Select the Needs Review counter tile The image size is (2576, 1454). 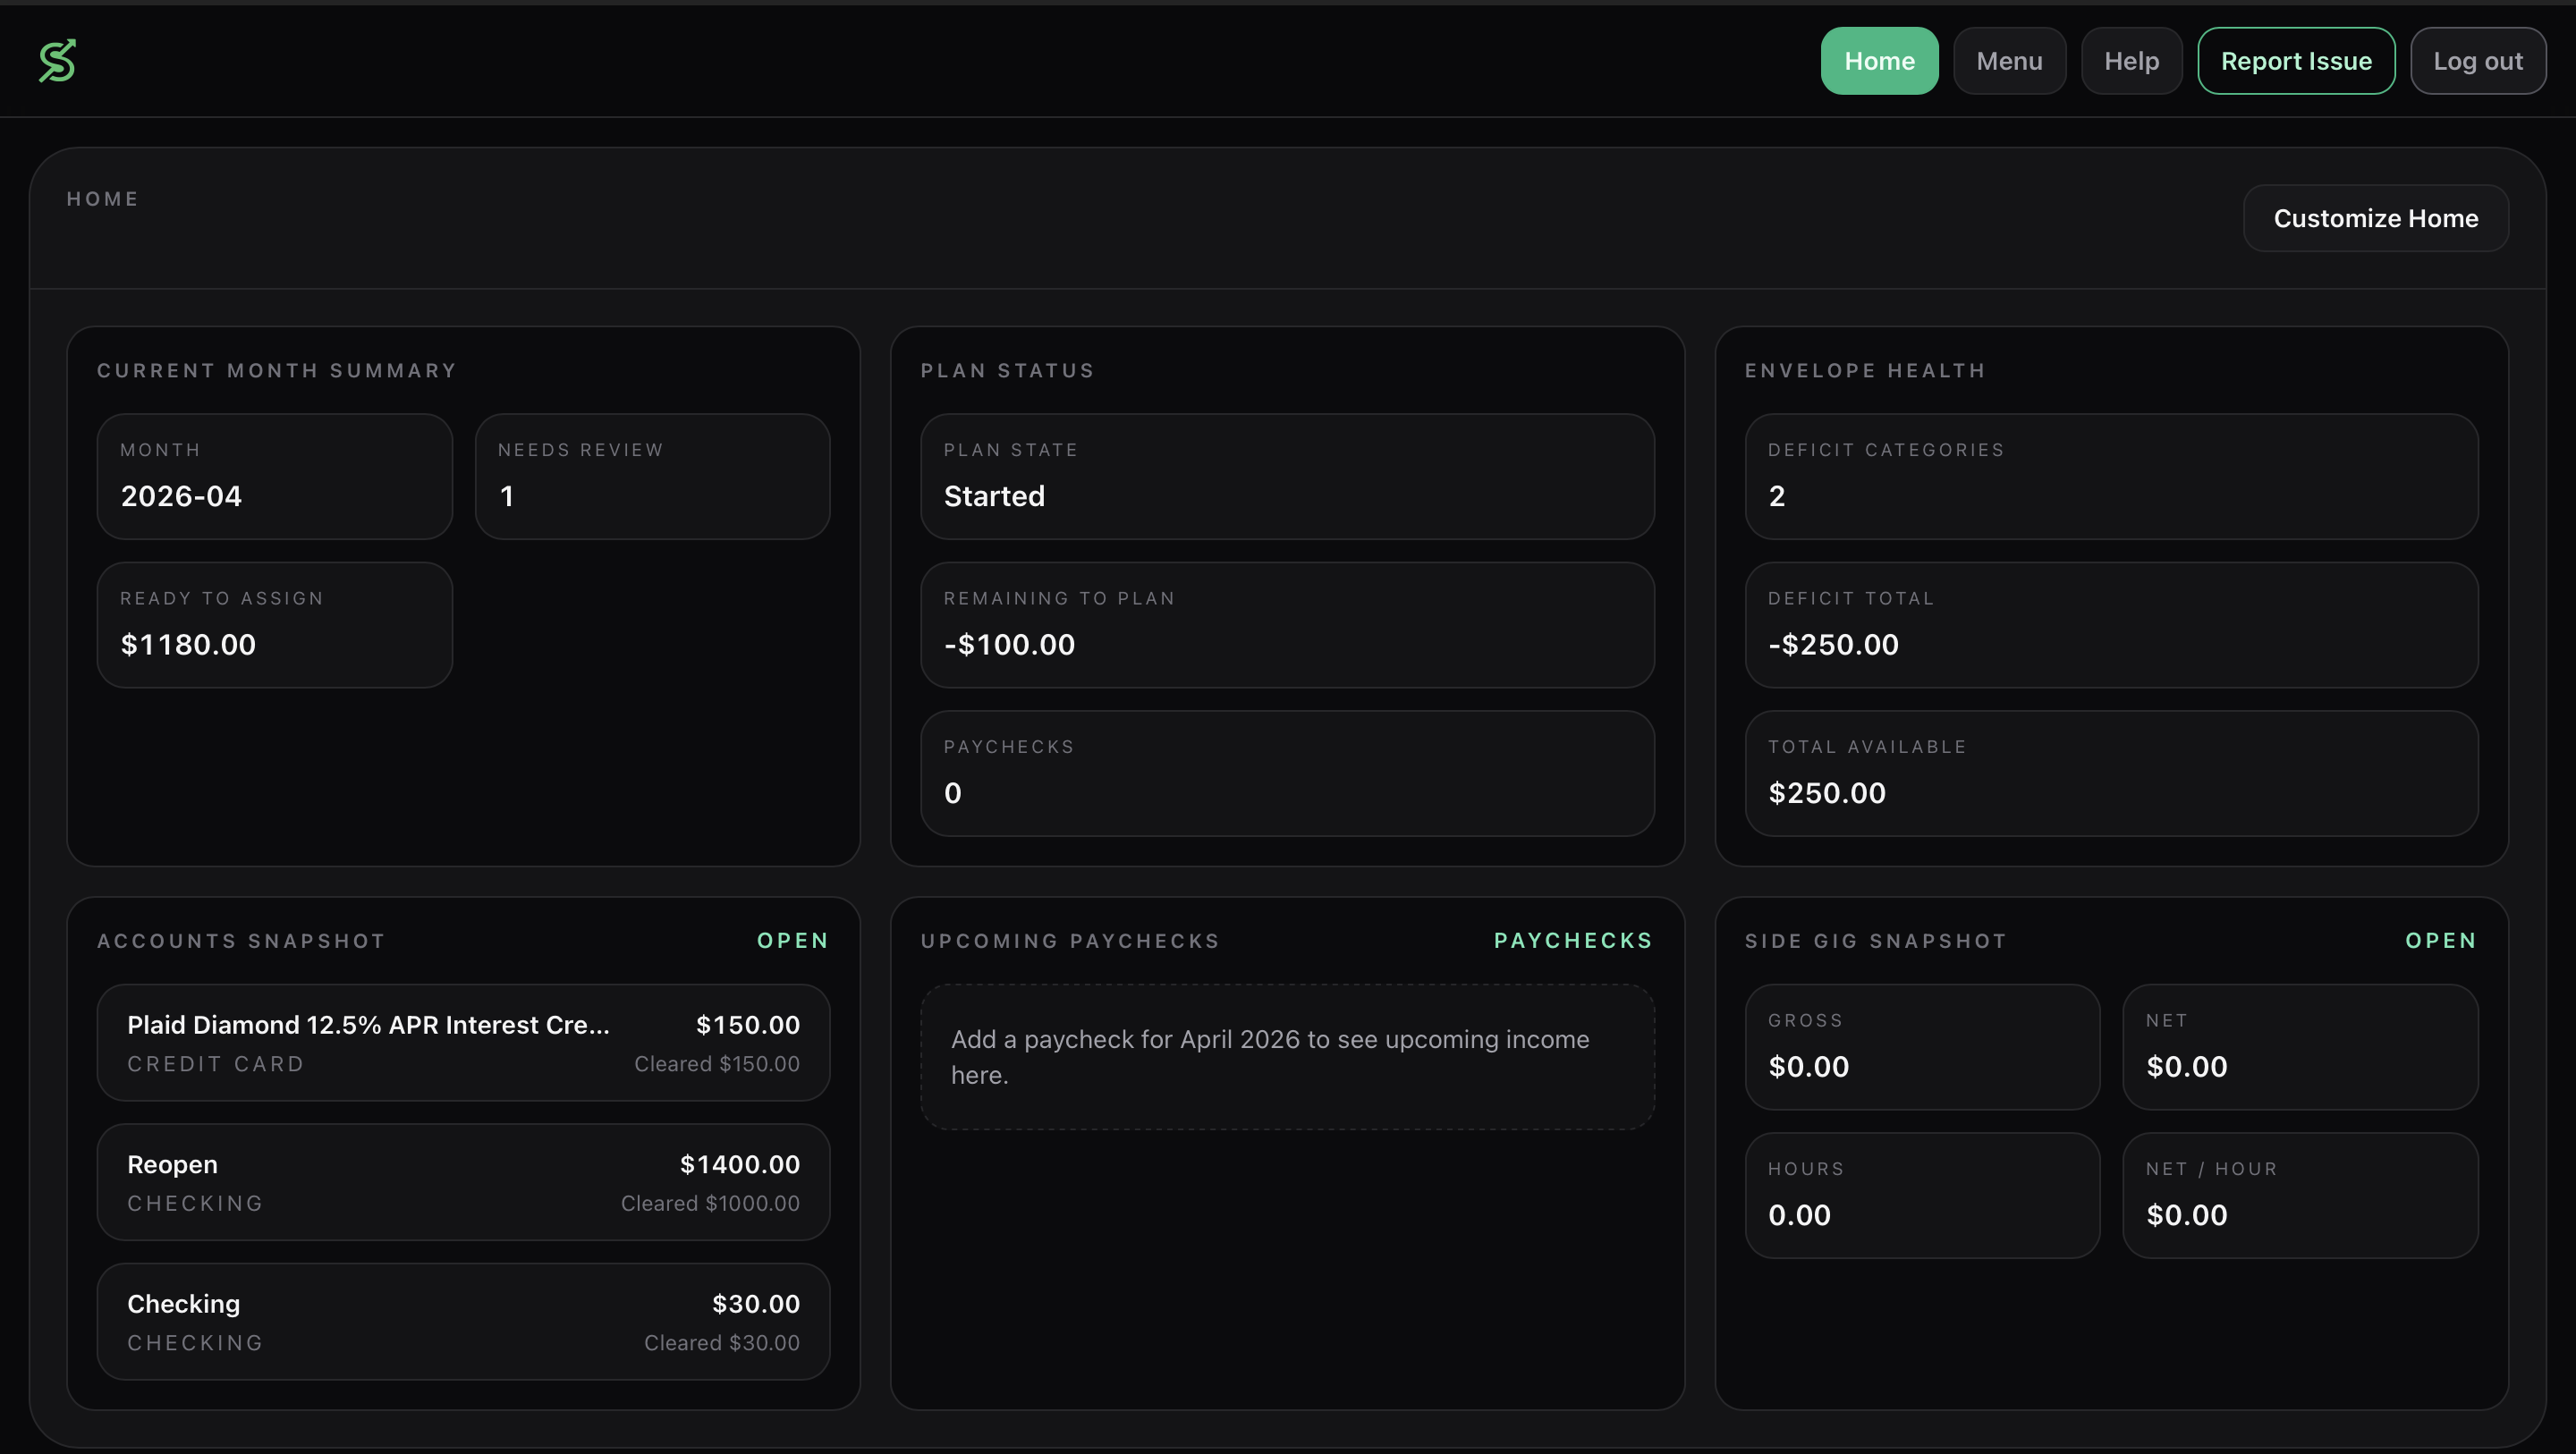[x=652, y=476]
